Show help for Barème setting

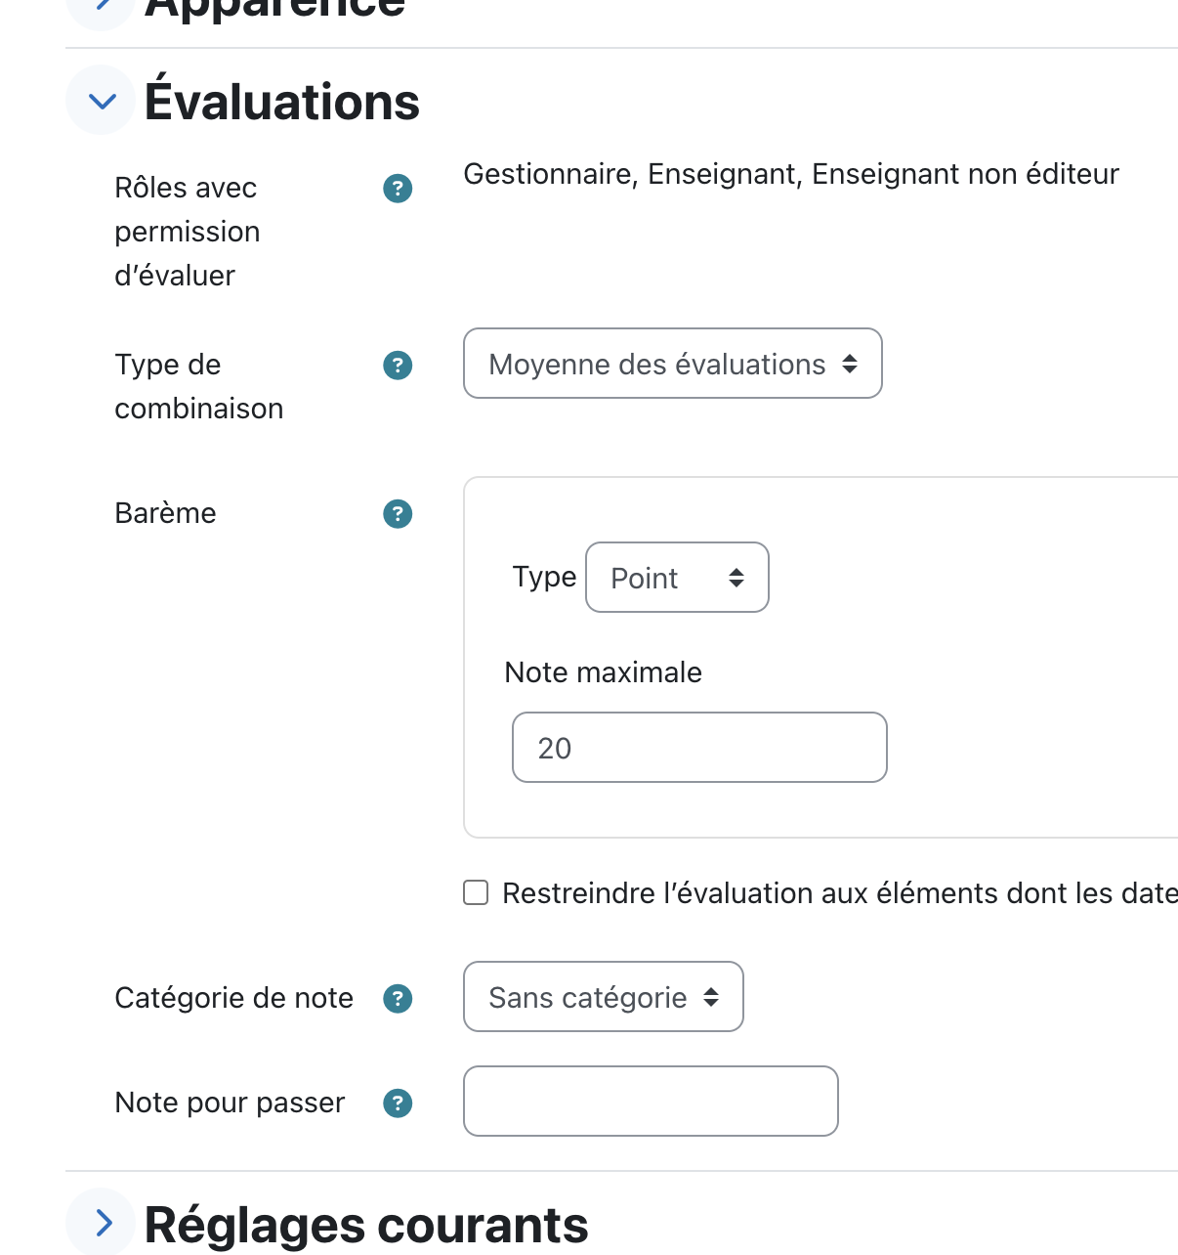click(398, 513)
